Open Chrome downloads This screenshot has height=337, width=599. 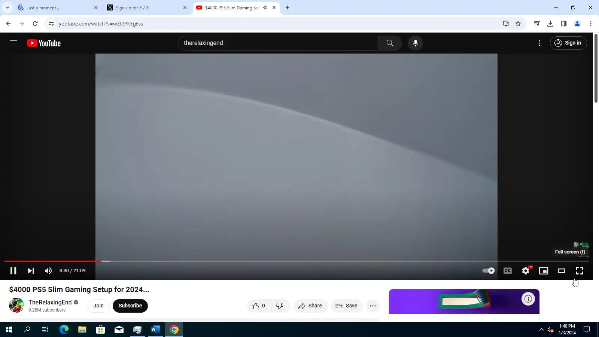550,24
